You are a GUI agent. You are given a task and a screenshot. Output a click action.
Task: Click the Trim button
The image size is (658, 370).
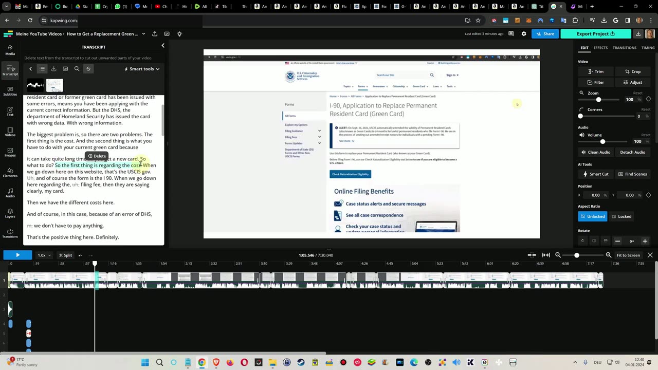(x=596, y=71)
